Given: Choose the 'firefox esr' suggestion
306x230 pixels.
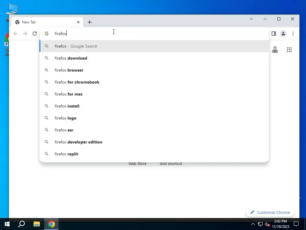Looking at the screenshot, I should pos(154,130).
